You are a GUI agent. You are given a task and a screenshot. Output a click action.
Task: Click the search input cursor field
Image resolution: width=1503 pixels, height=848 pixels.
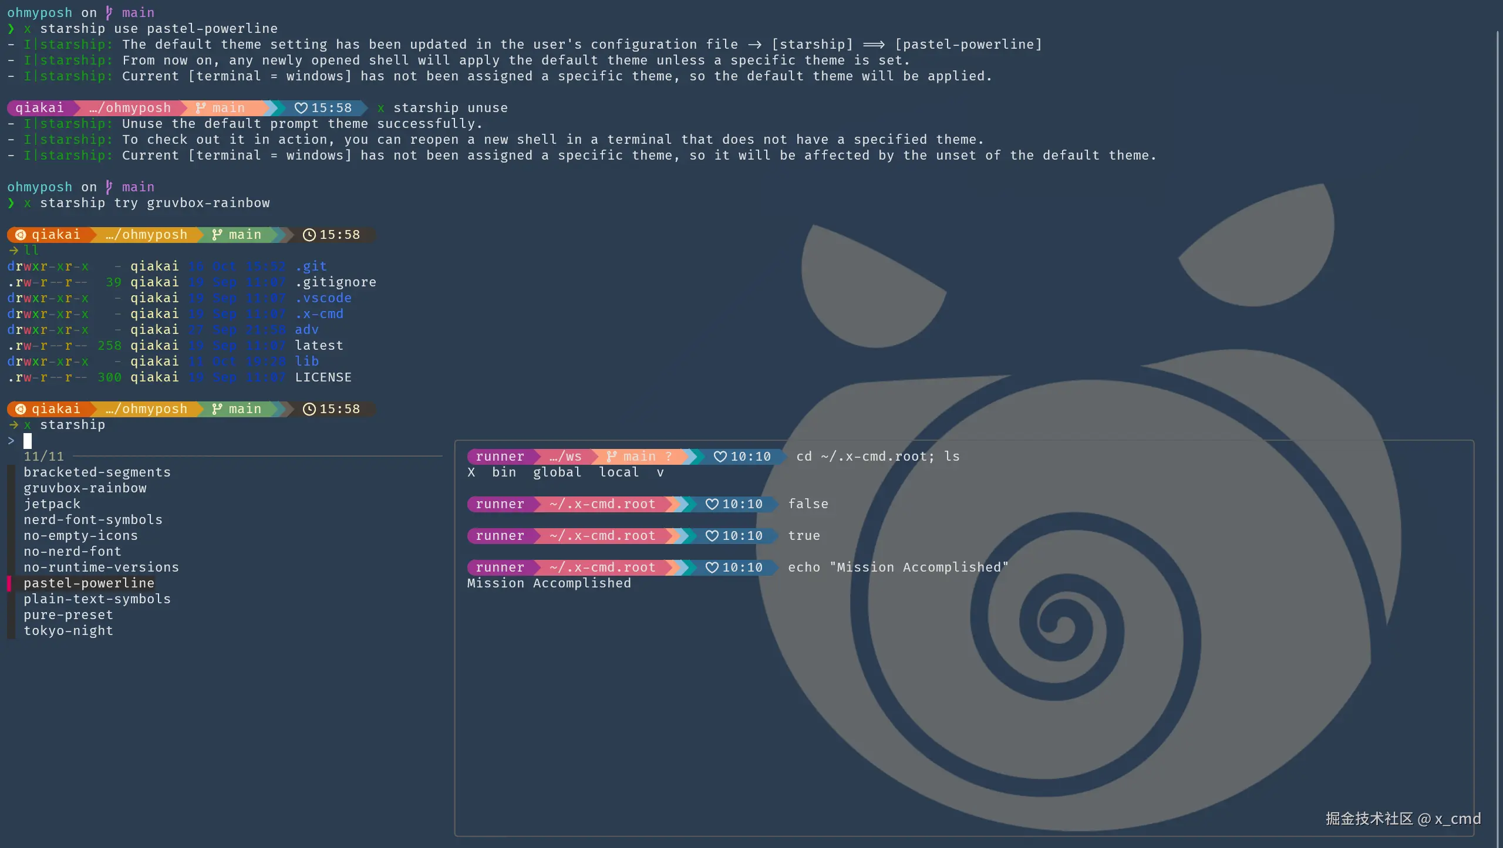[x=28, y=441]
